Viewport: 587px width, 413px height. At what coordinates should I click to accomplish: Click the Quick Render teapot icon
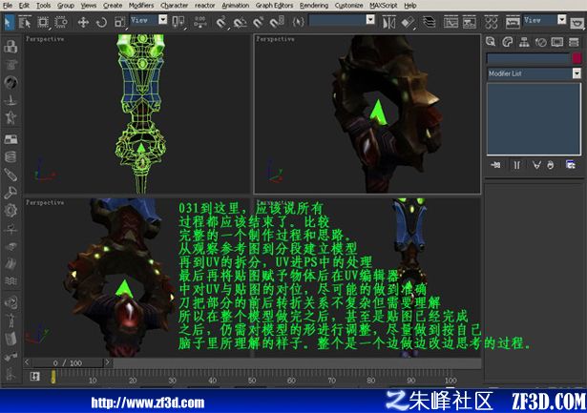[x=577, y=23]
